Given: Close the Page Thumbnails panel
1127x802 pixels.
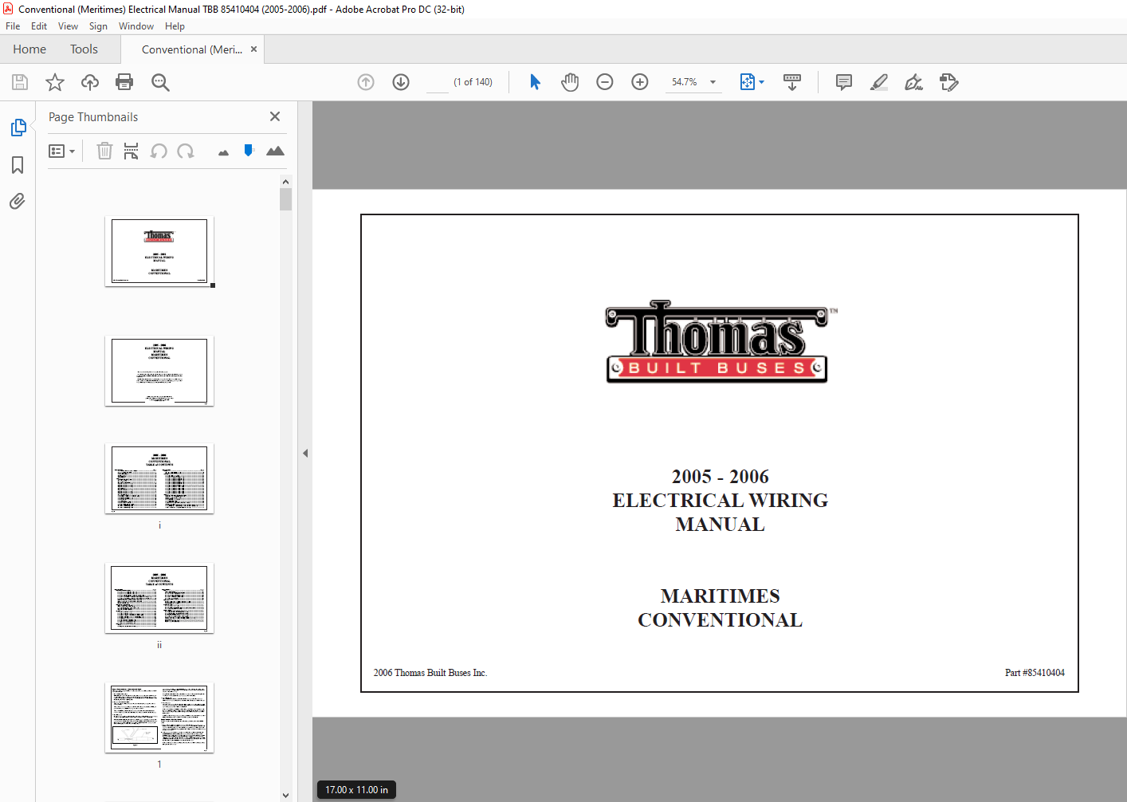Looking at the screenshot, I should coord(275,116).
